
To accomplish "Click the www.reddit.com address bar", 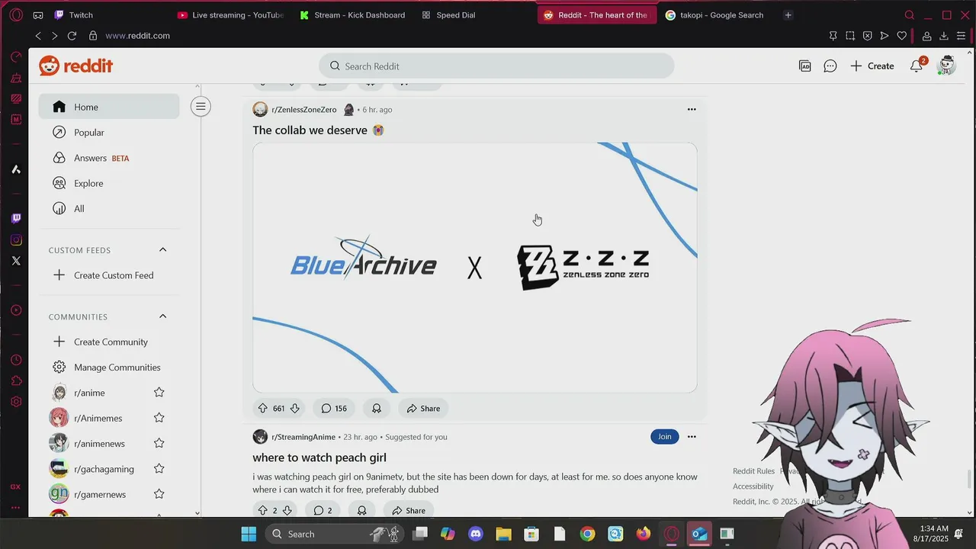I will pyautogui.click(x=137, y=36).
